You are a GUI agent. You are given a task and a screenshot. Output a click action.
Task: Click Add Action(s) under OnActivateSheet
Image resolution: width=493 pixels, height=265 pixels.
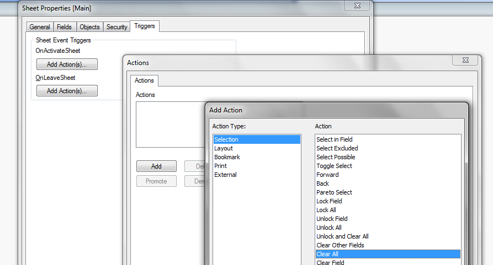point(67,64)
